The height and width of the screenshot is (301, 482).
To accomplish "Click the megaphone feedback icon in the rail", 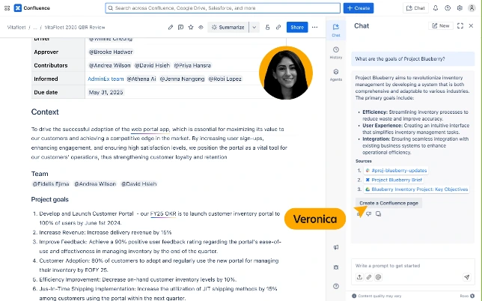I will (336, 247).
